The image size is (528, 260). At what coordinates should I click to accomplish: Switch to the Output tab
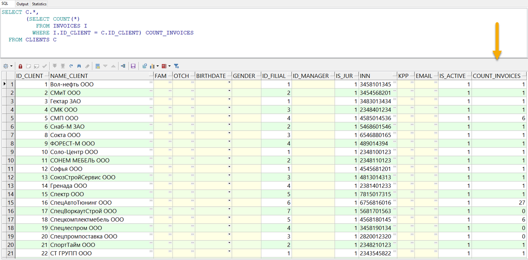[22, 4]
